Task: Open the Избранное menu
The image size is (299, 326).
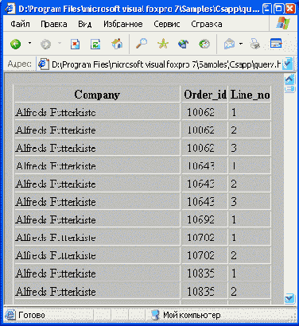Action: [123, 24]
